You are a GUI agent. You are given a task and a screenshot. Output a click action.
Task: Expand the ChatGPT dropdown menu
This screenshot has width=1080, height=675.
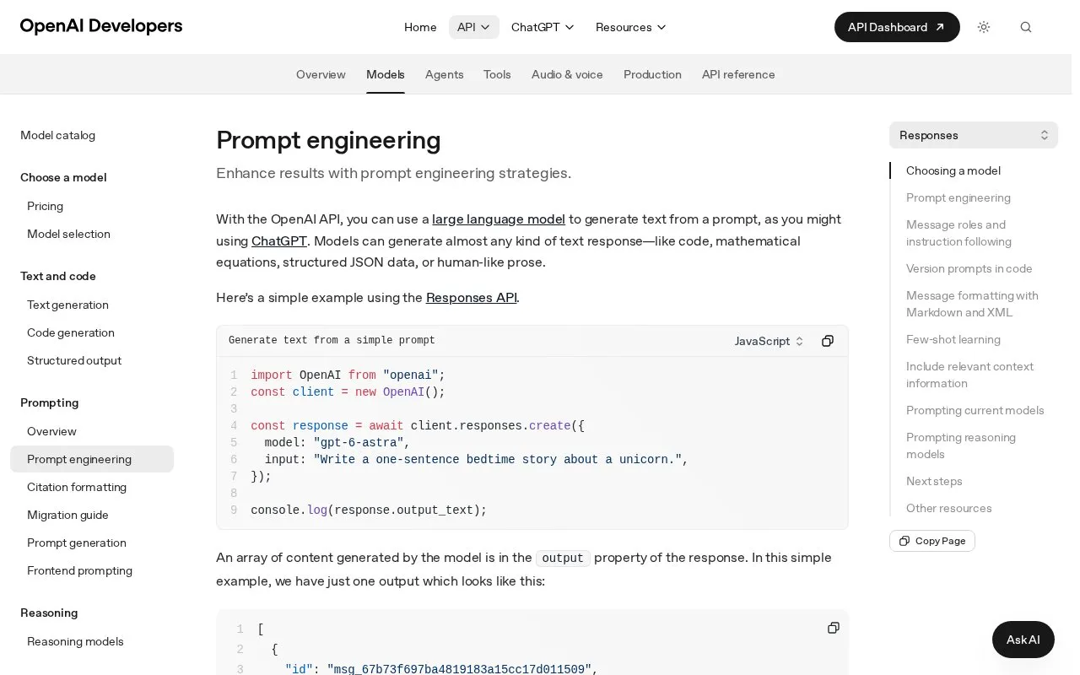[543, 27]
